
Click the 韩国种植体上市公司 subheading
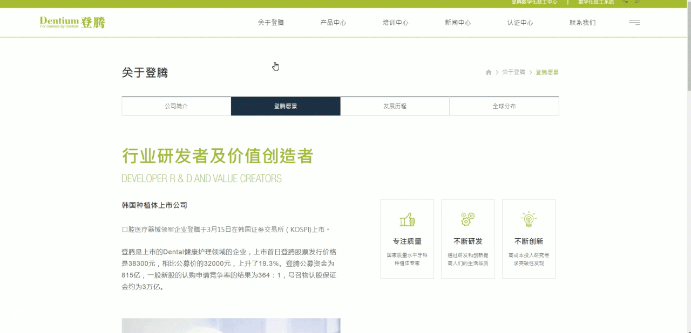pos(154,205)
